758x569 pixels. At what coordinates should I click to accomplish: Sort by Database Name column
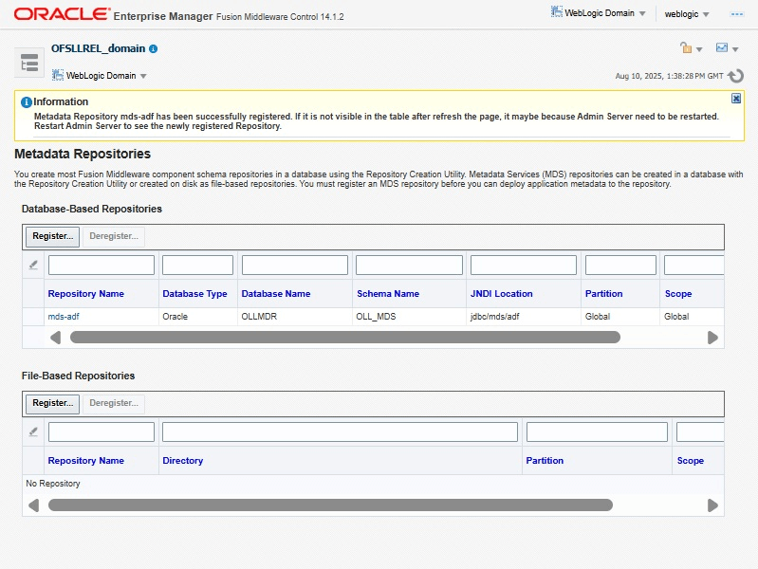(276, 294)
